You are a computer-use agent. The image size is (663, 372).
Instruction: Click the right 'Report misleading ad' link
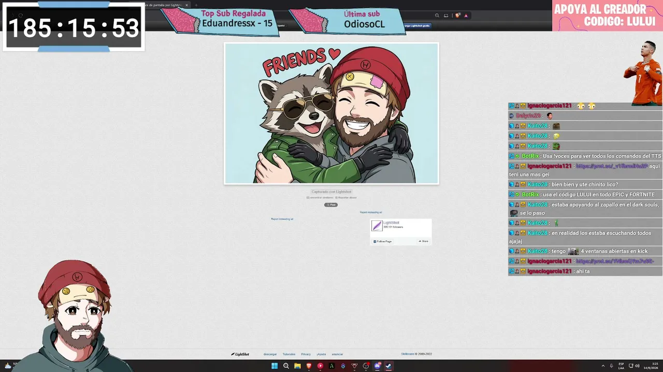(371, 212)
